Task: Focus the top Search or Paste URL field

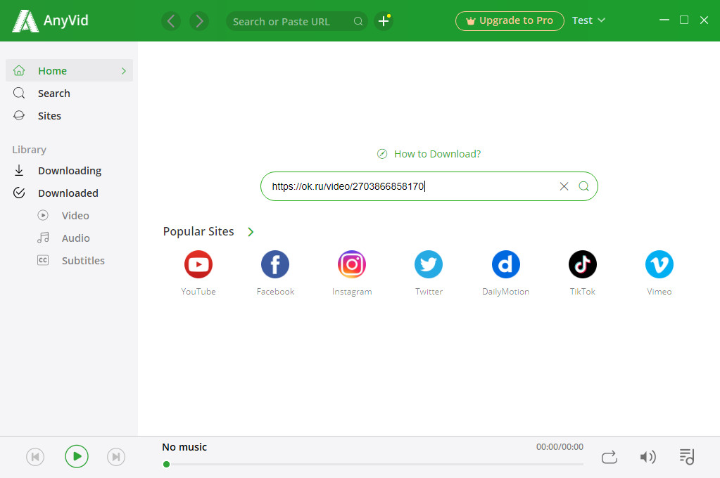Action: (296, 21)
